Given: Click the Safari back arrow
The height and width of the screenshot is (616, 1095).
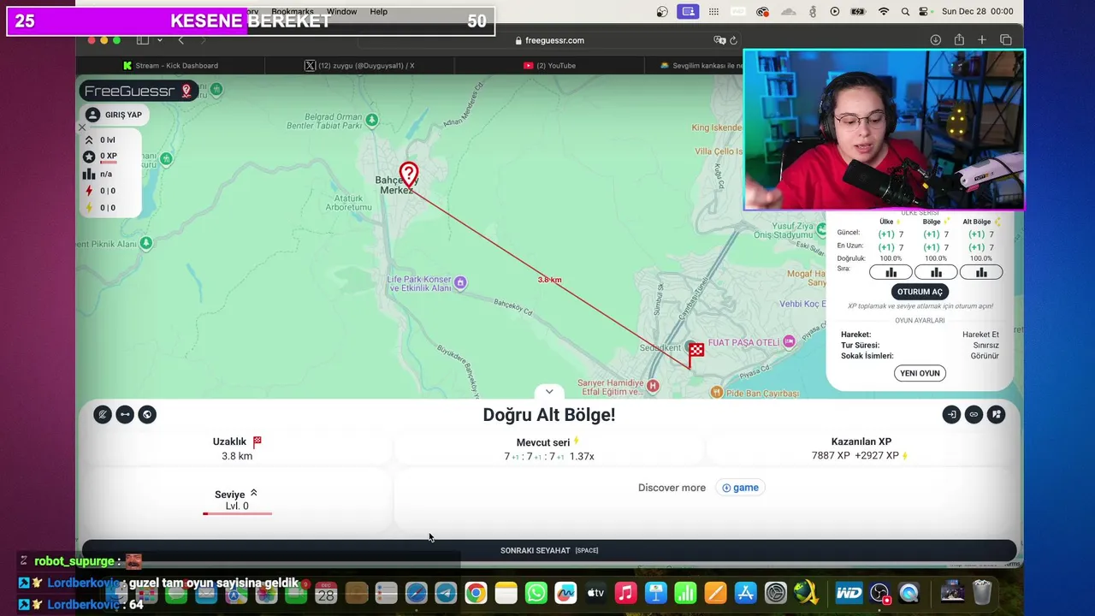Looking at the screenshot, I should (181, 40).
